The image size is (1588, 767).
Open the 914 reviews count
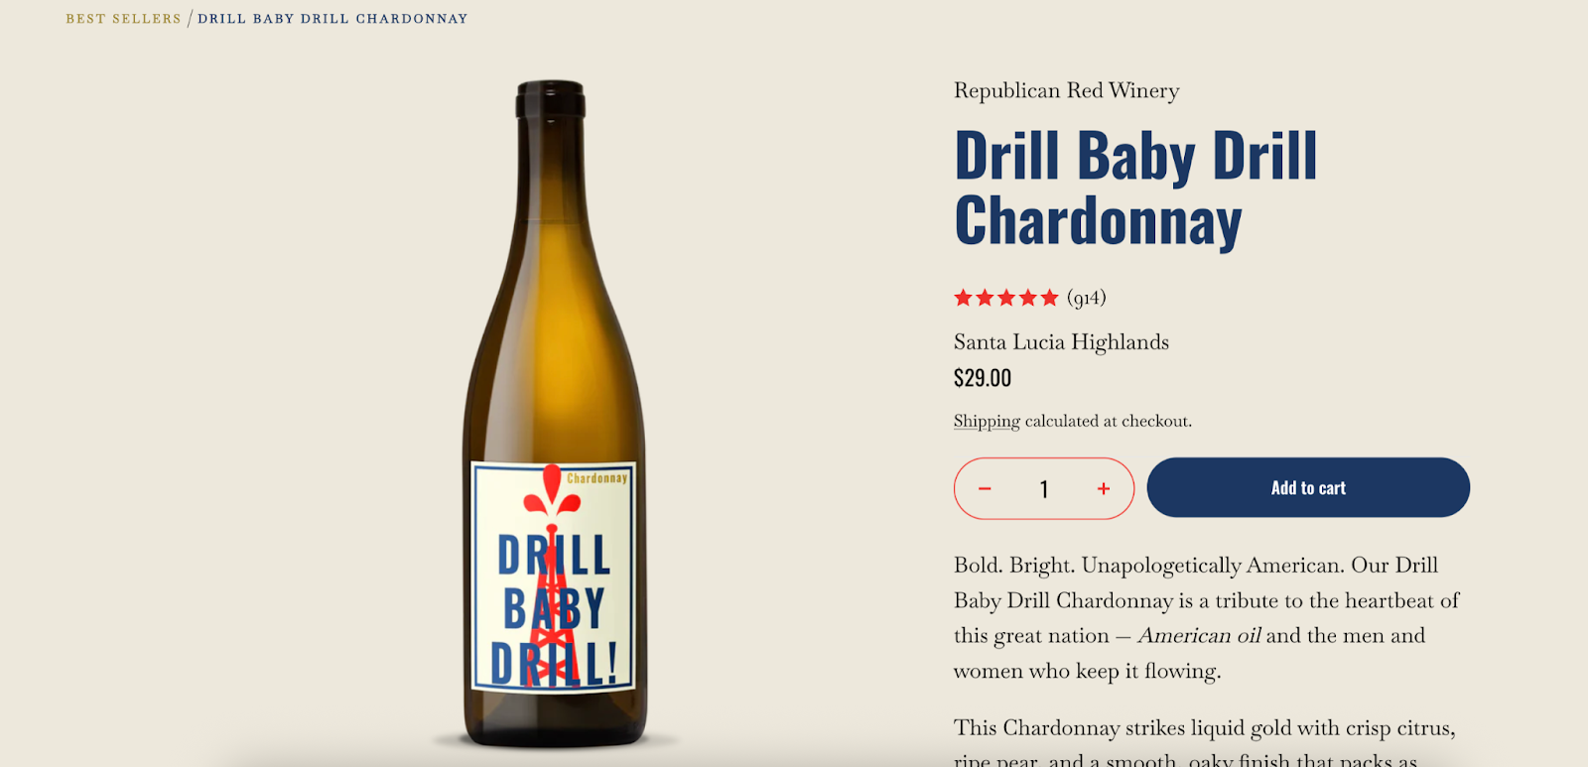[x=1087, y=298]
